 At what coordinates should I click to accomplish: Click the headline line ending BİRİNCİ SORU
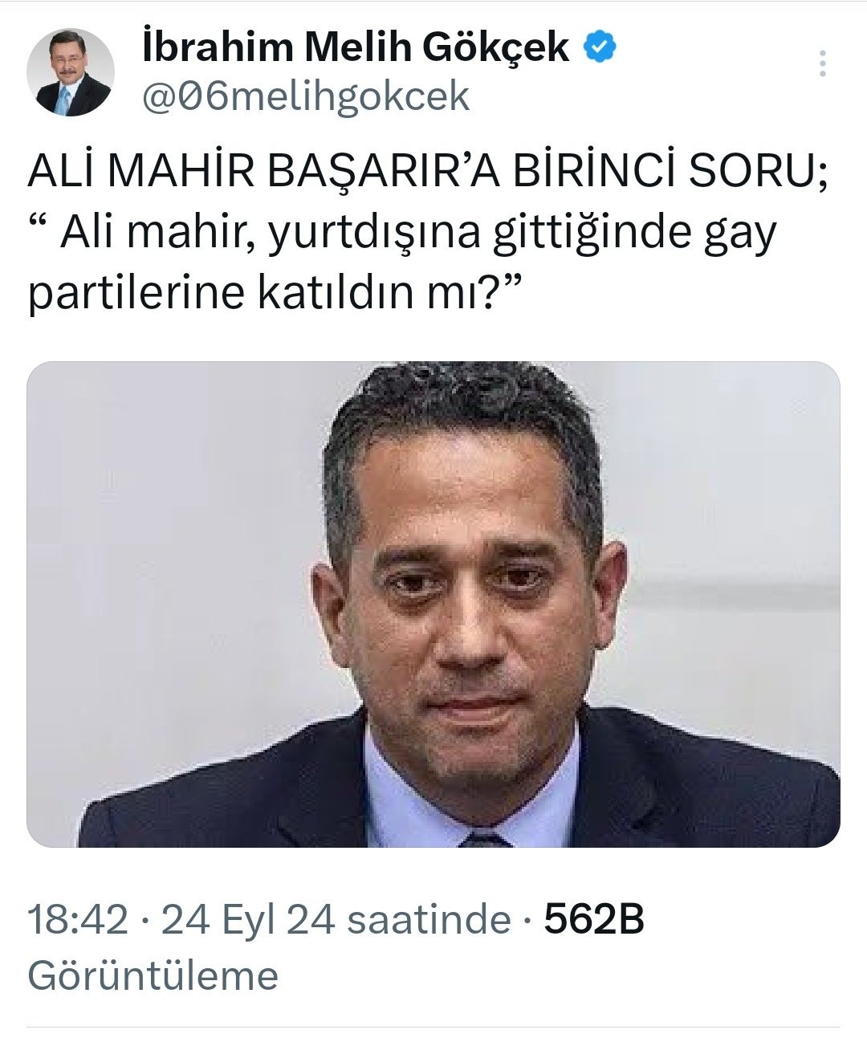428,174
